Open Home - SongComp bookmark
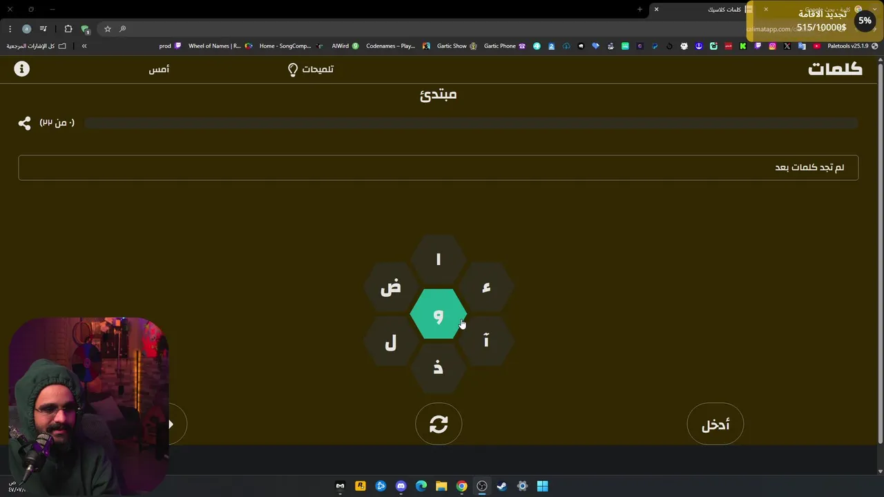Viewport: 884px width, 497px height. (291, 46)
